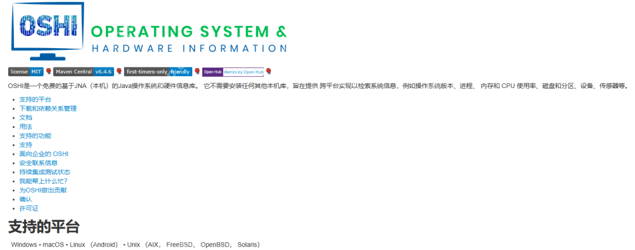This screenshot has width=635, height=250.
Task: Click red icon after the MIT badge
Action: [x=48, y=72]
